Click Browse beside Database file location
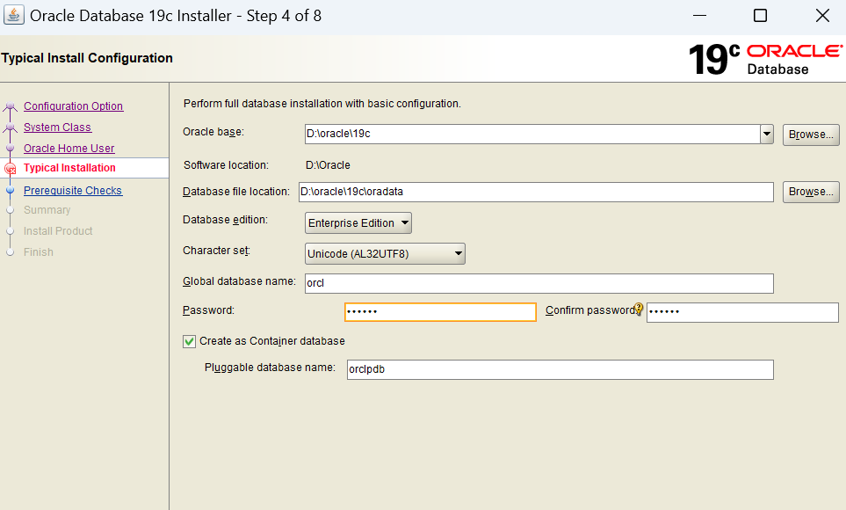The image size is (846, 510). (810, 192)
